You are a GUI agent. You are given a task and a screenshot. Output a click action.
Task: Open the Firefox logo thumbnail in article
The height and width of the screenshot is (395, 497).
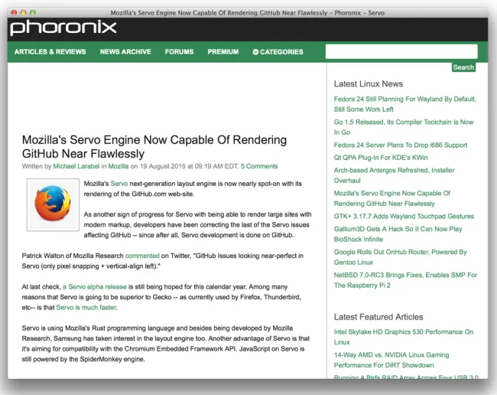click(53, 204)
